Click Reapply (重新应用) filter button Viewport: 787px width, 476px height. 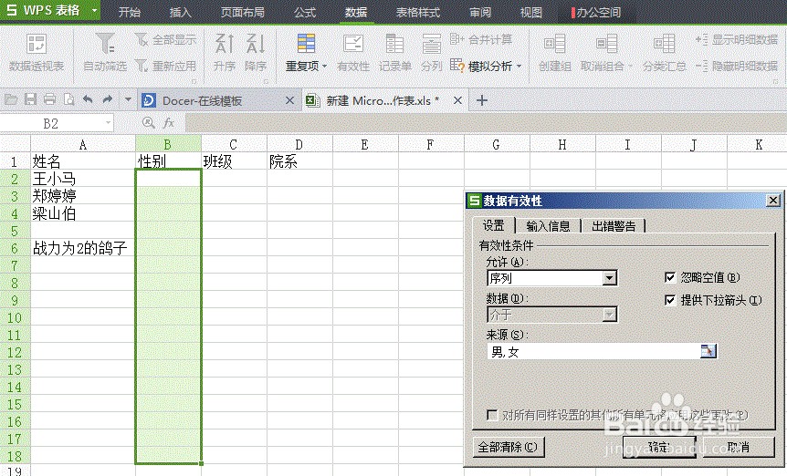point(165,66)
